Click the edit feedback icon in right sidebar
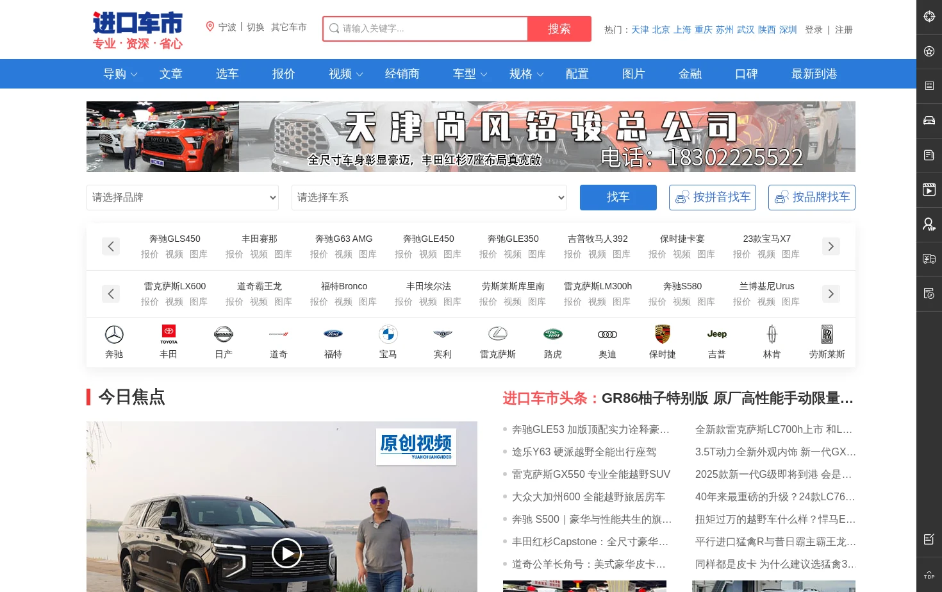The image size is (942, 592). [929, 539]
